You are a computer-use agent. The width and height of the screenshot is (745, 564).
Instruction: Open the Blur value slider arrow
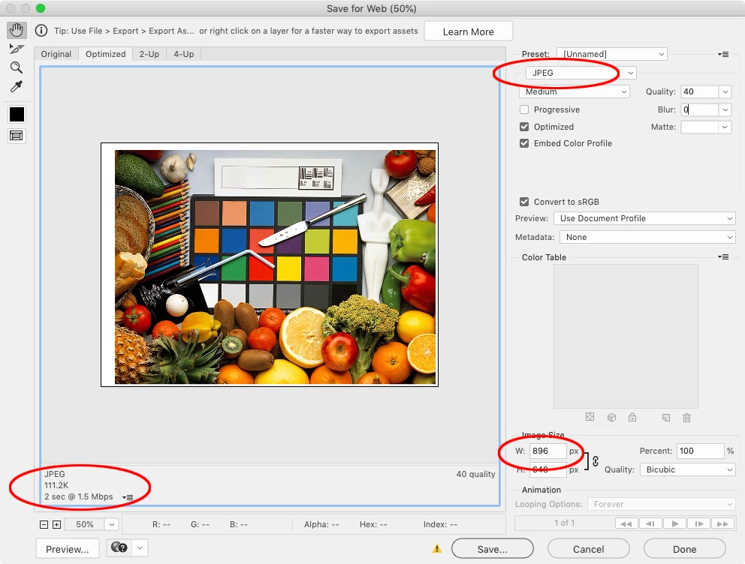coord(725,109)
